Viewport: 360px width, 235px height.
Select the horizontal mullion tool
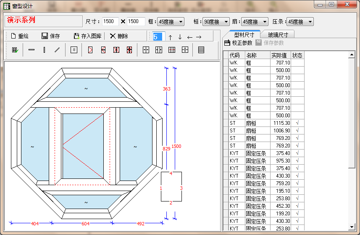[x=32, y=50]
